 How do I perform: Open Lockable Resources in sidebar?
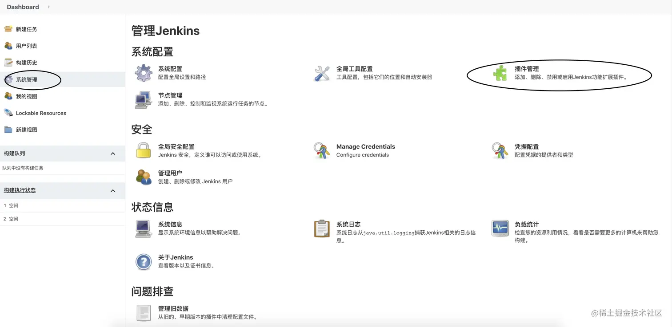point(41,113)
